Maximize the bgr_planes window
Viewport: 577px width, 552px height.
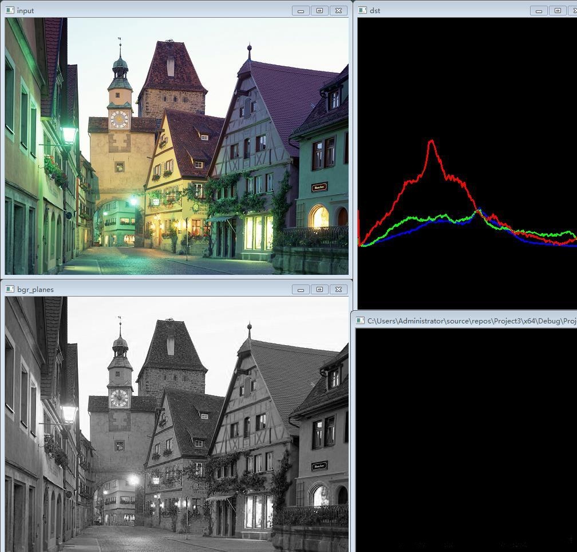point(319,289)
